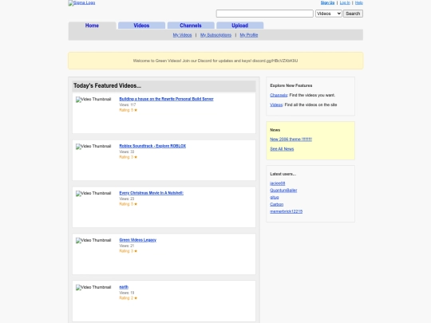Switch to the Upload tab

tap(239, 26)
